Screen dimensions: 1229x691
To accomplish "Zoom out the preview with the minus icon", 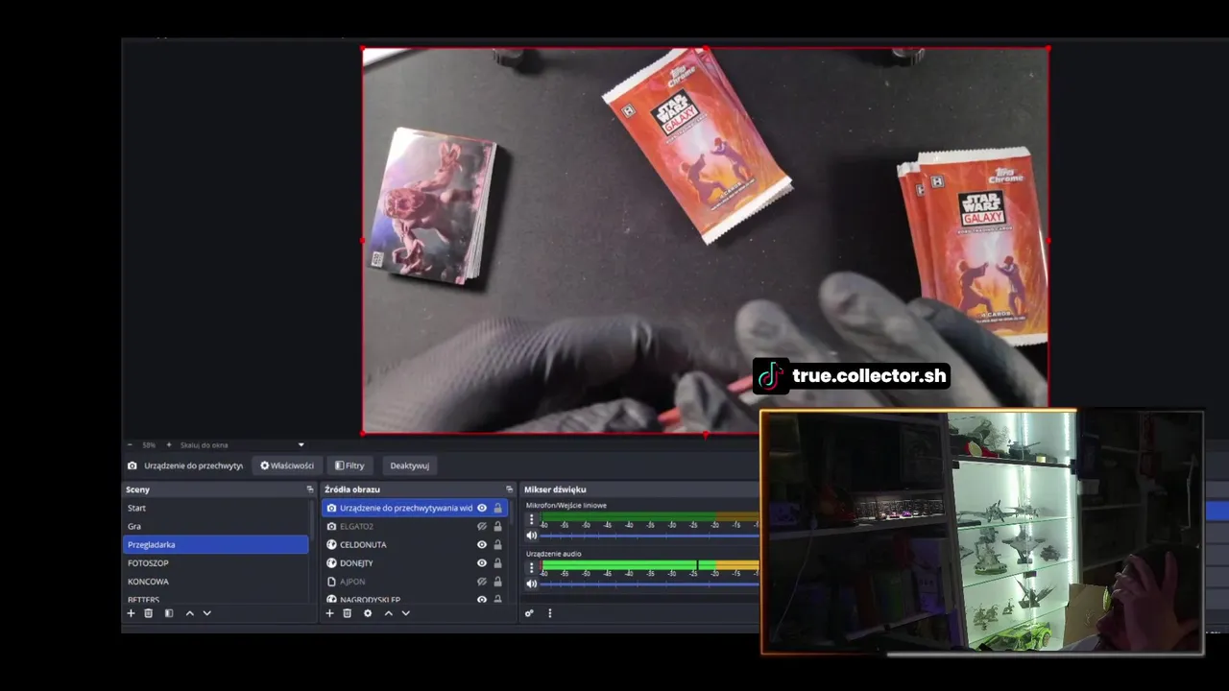I will [x=130, y=445].
